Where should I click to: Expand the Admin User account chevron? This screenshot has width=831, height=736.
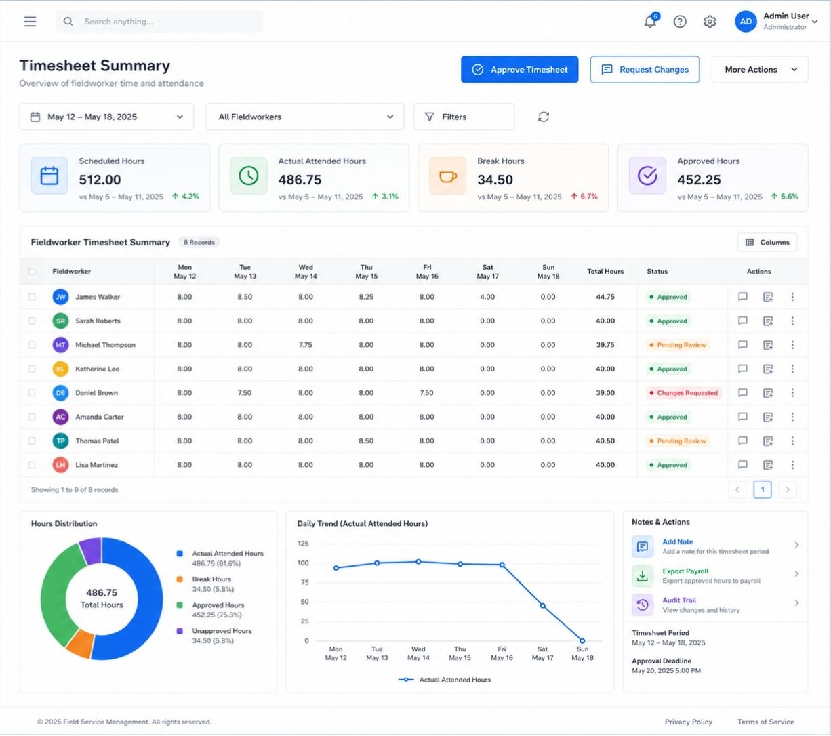pos(815,22)
